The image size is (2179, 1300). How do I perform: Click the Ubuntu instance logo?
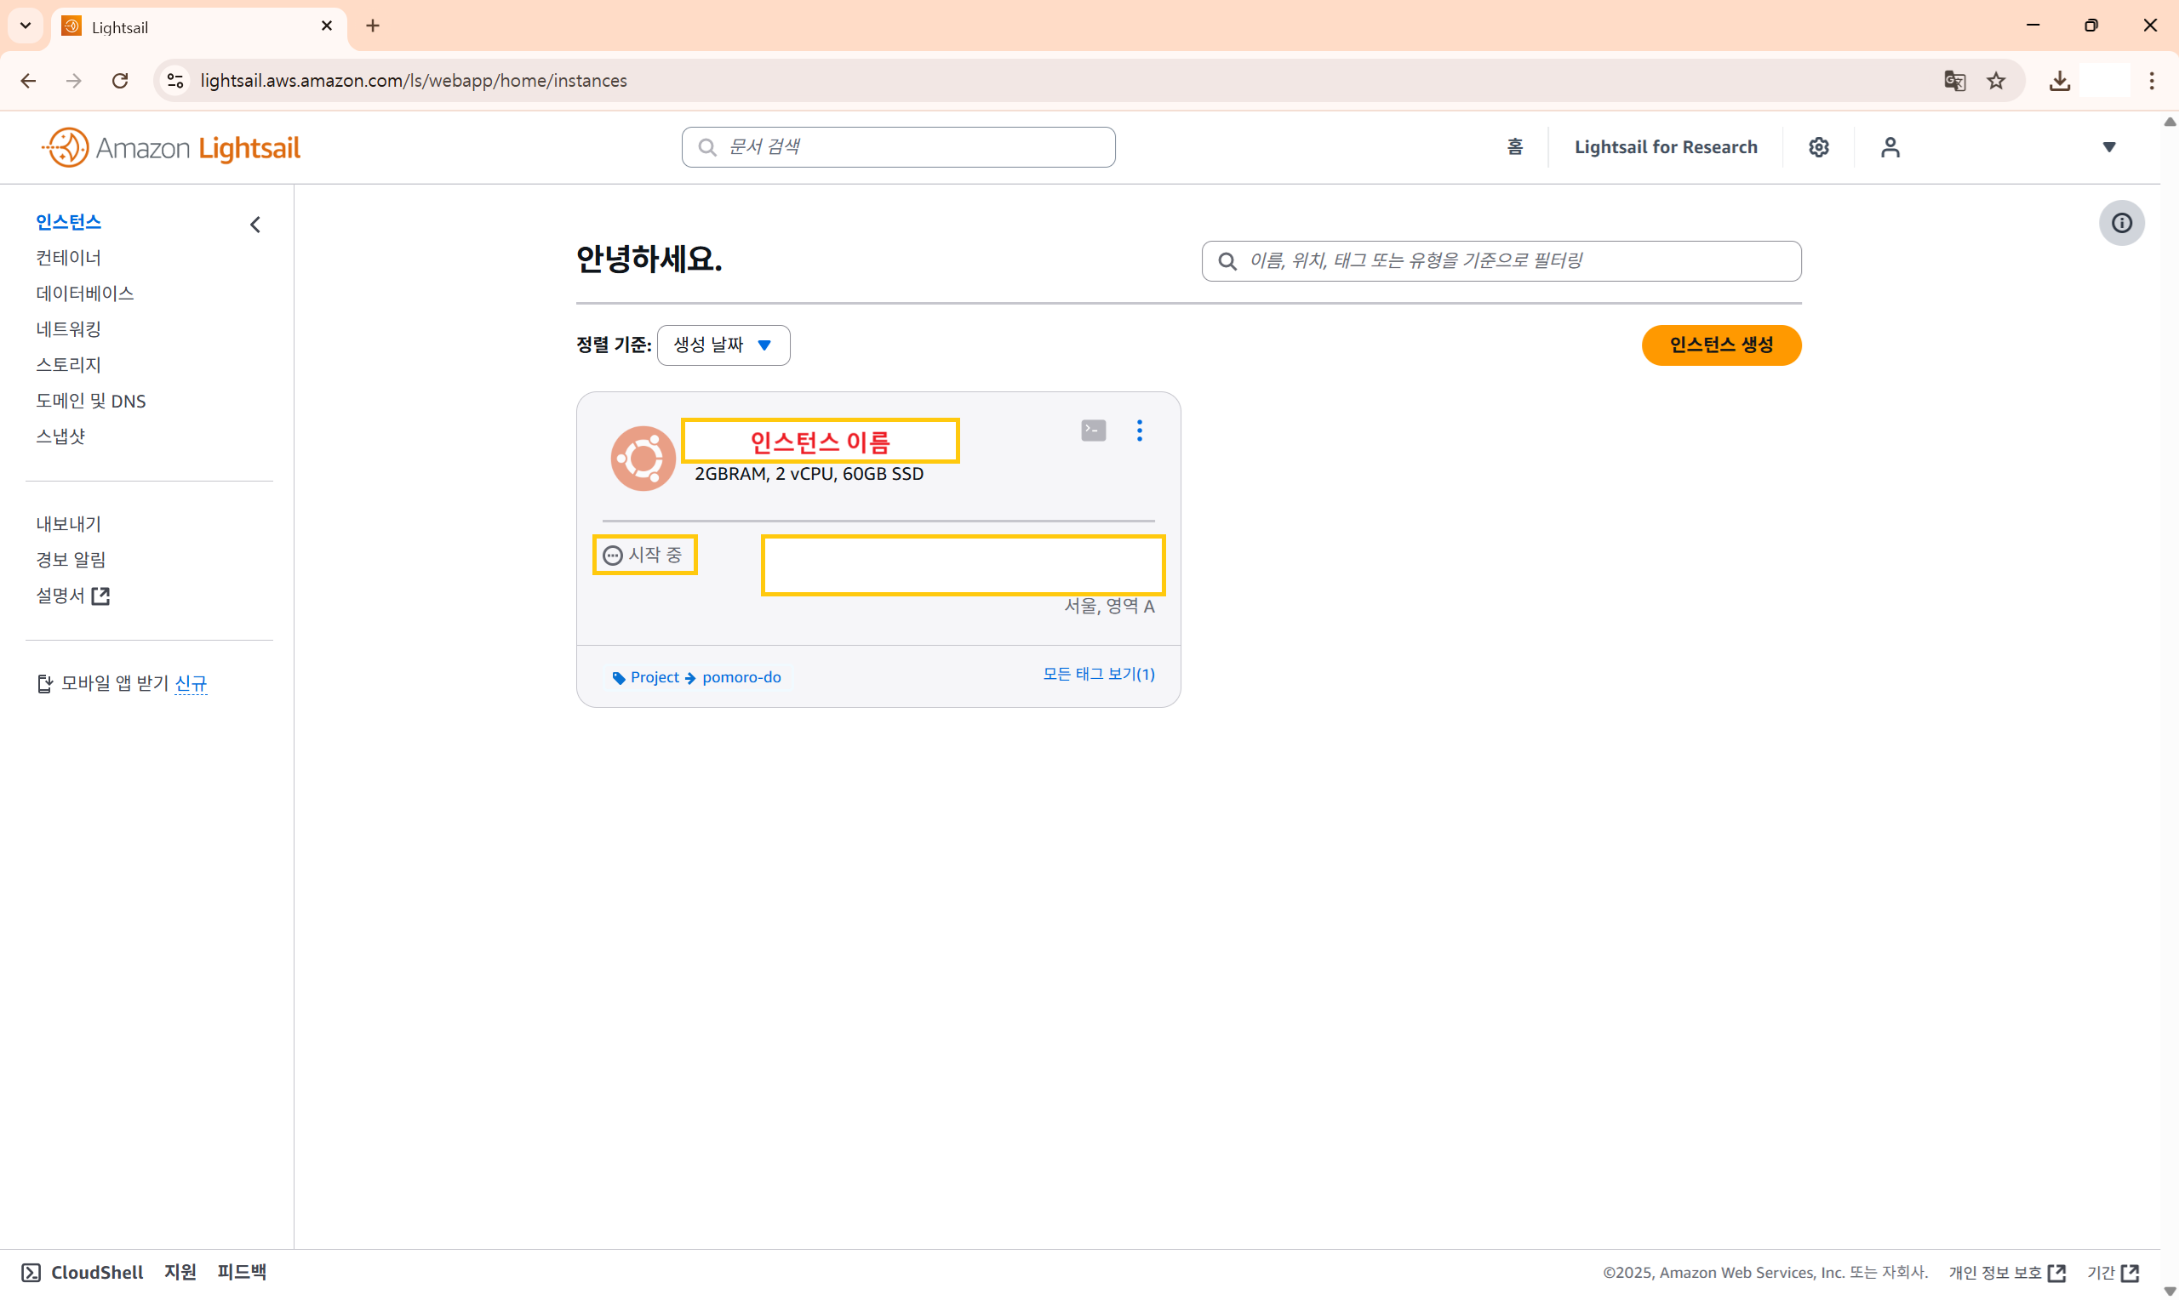tap(643, 459)
